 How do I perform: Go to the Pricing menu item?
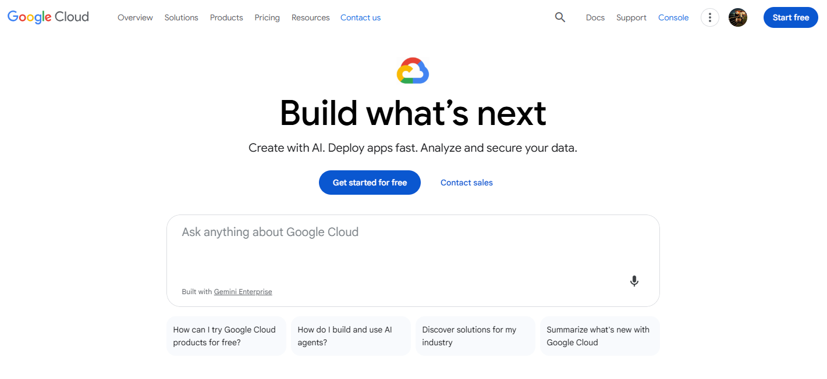[267, 17]
